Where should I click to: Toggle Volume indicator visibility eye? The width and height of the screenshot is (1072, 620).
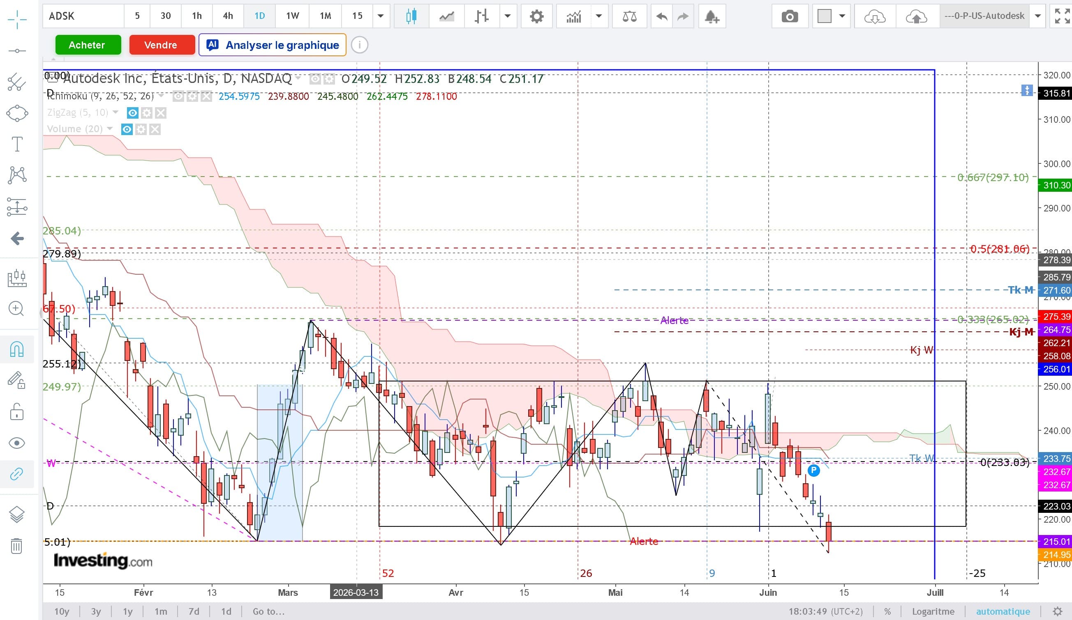127,129
